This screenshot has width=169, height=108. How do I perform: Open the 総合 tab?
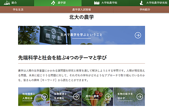point(17,3)
